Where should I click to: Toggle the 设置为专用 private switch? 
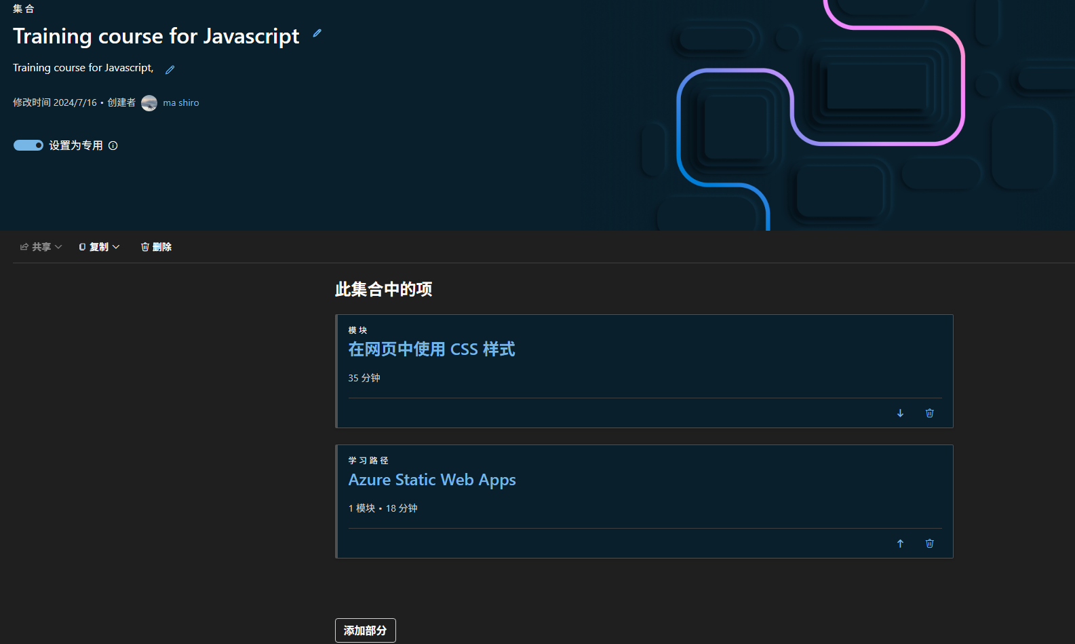click(x=28, y=145)
